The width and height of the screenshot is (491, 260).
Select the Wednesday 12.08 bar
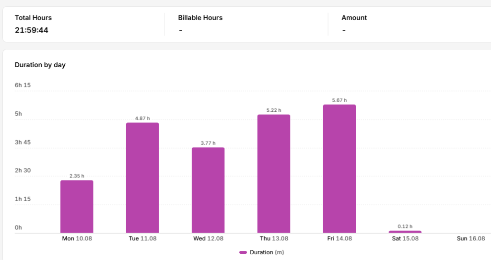[208, 190]
